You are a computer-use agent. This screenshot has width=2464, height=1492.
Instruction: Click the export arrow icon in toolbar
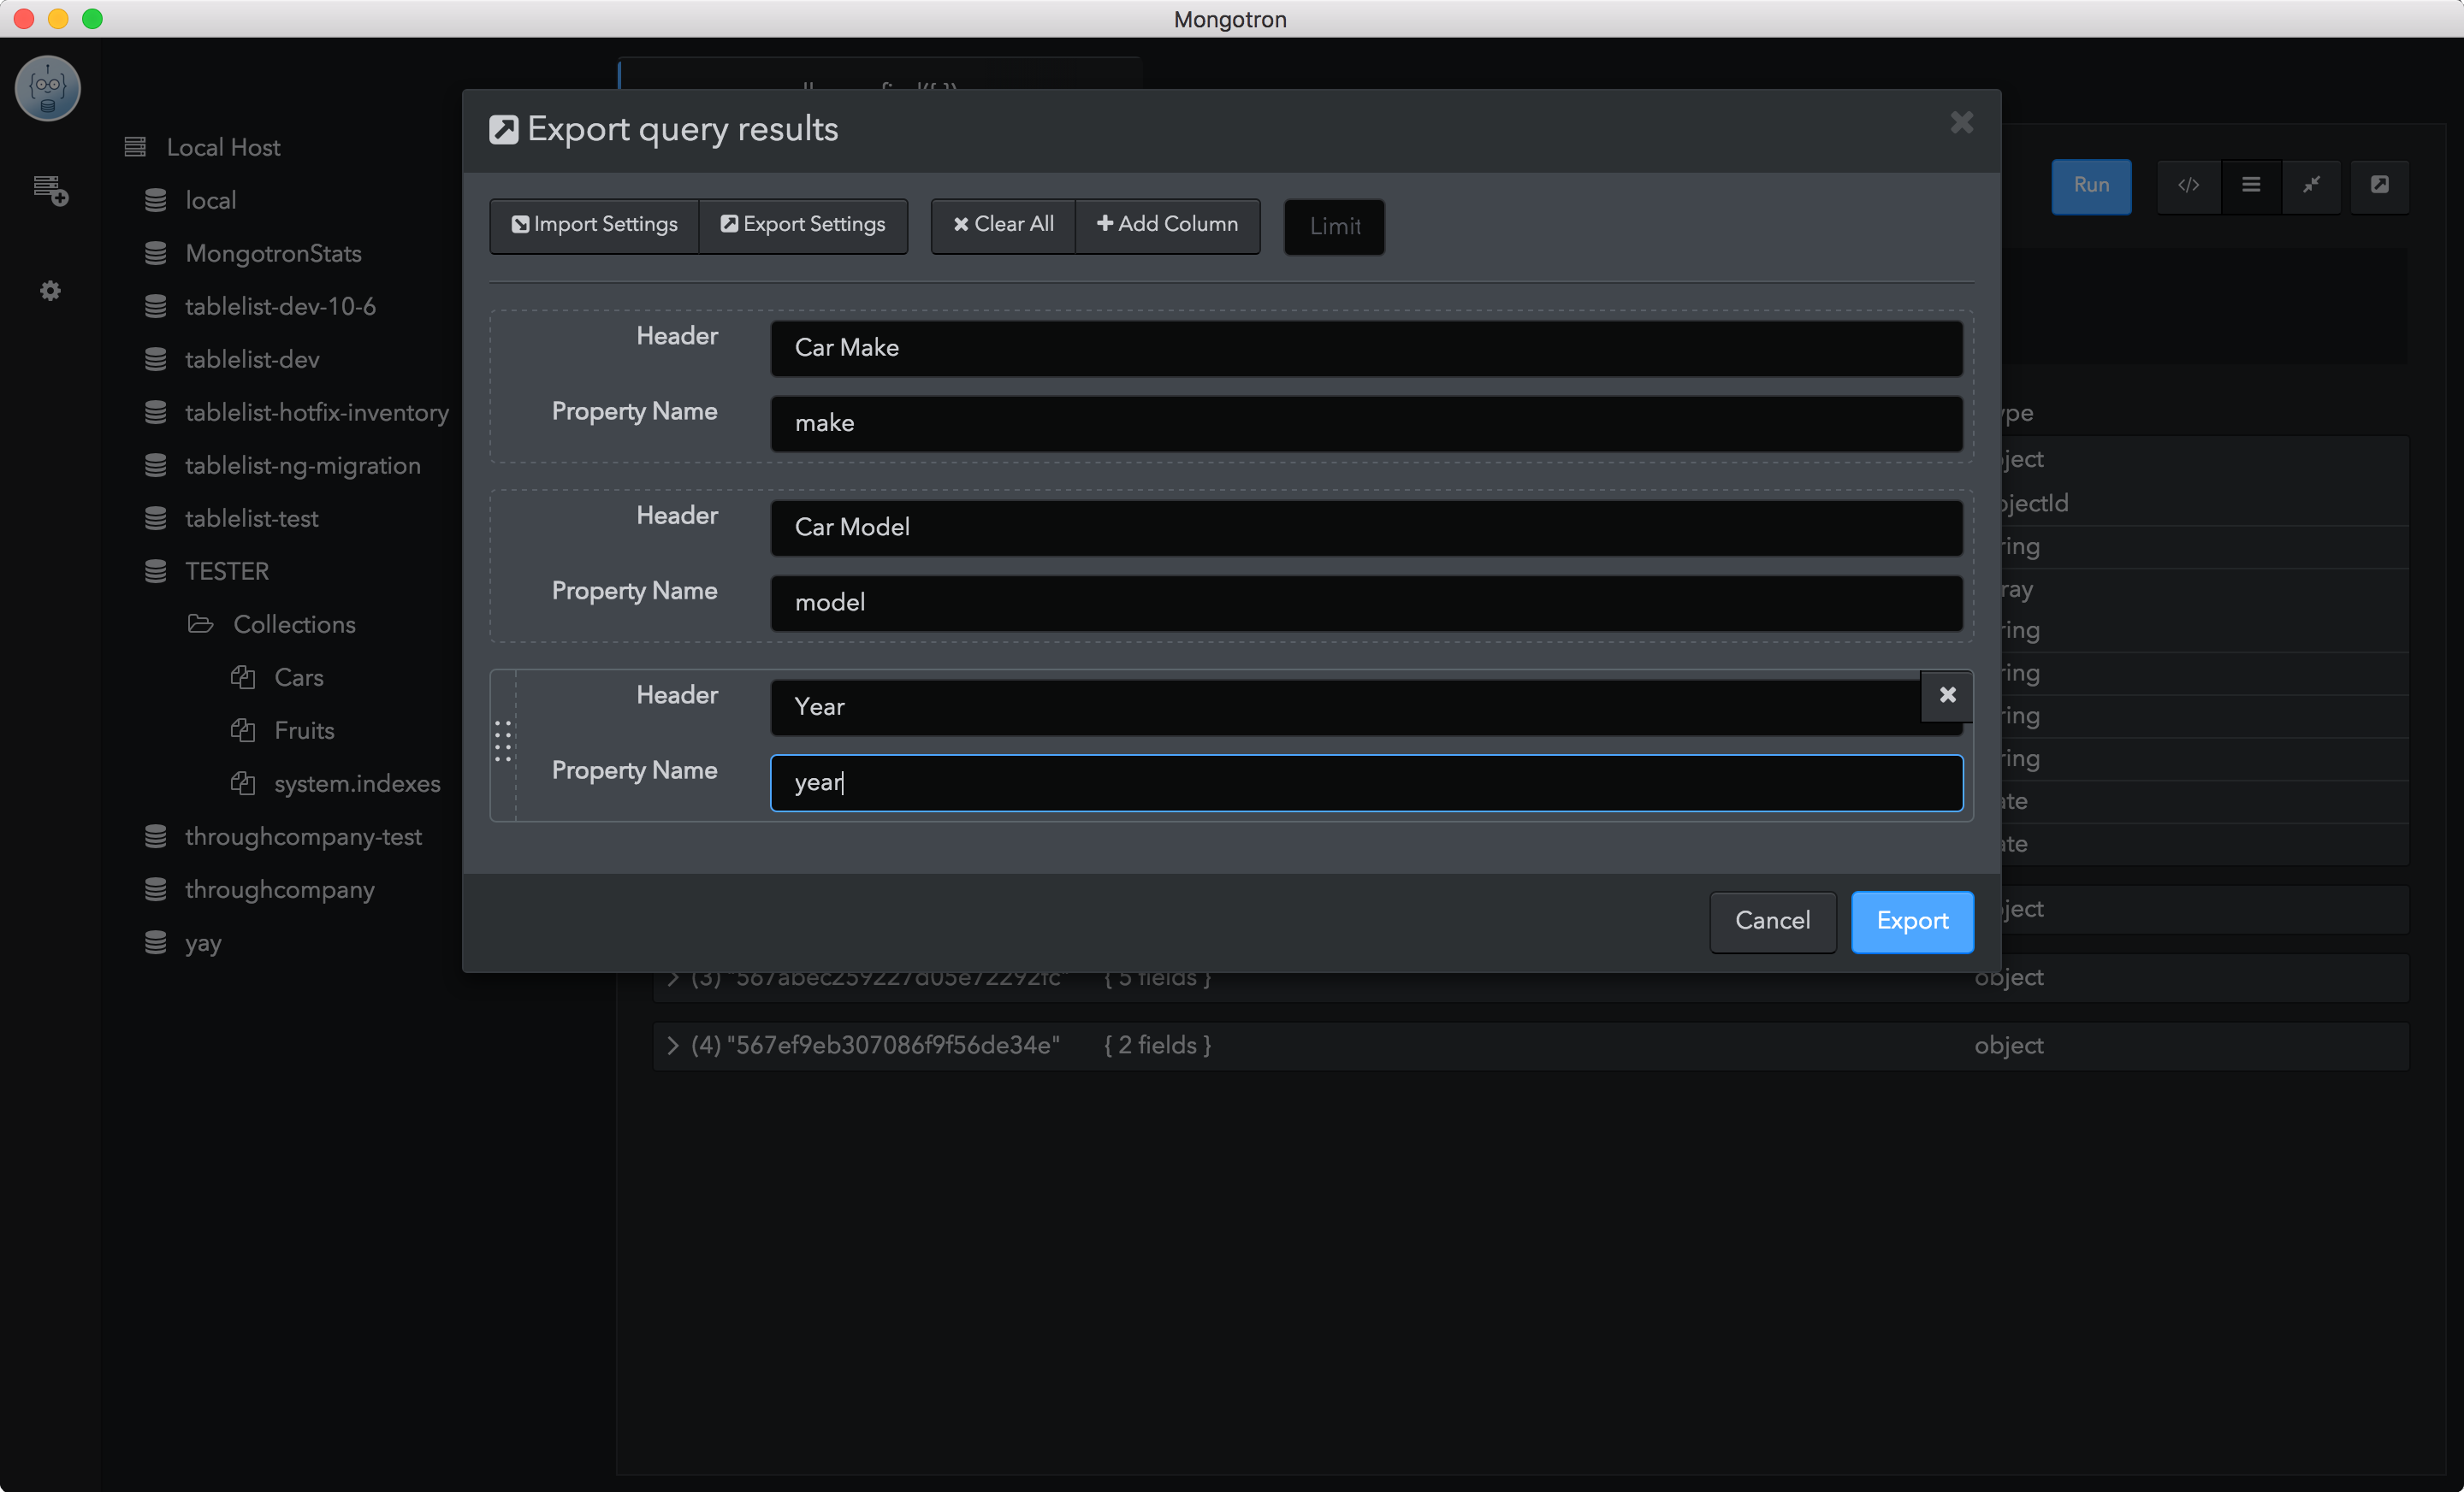tap(2380, 185)
